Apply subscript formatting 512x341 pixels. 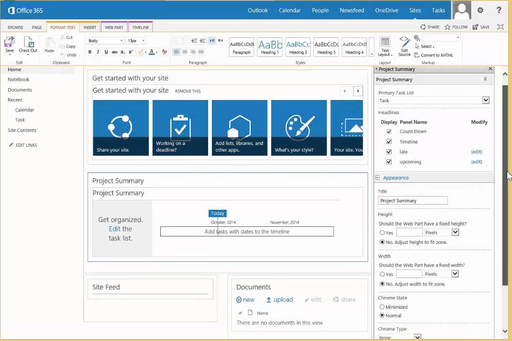coord(122,52)
